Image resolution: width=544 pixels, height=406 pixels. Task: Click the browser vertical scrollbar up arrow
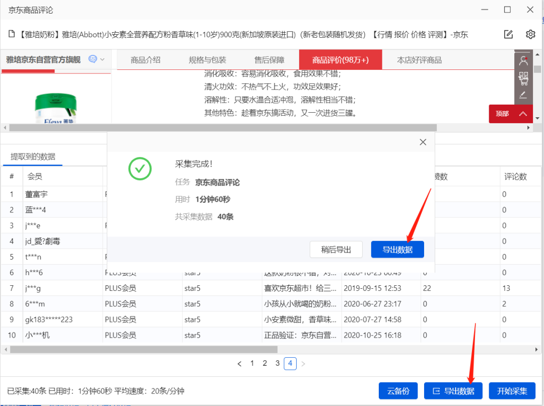tap(537, 54)
